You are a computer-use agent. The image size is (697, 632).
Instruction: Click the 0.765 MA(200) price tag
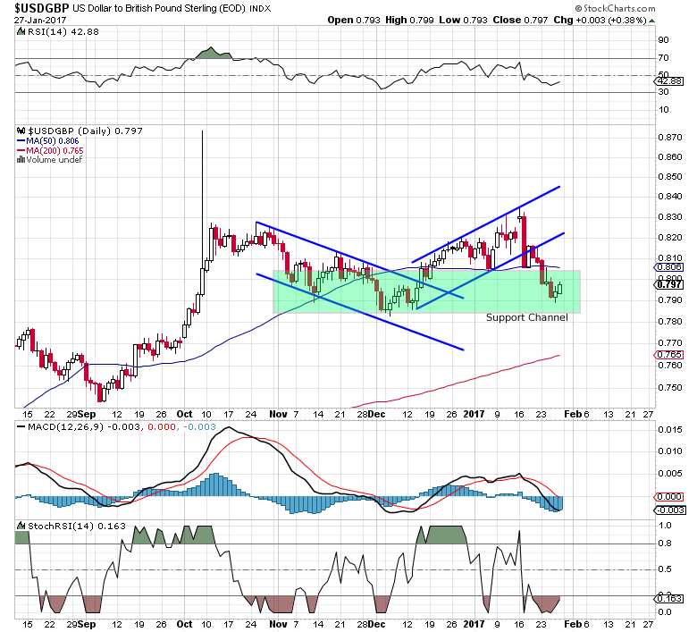coord(668,355)
